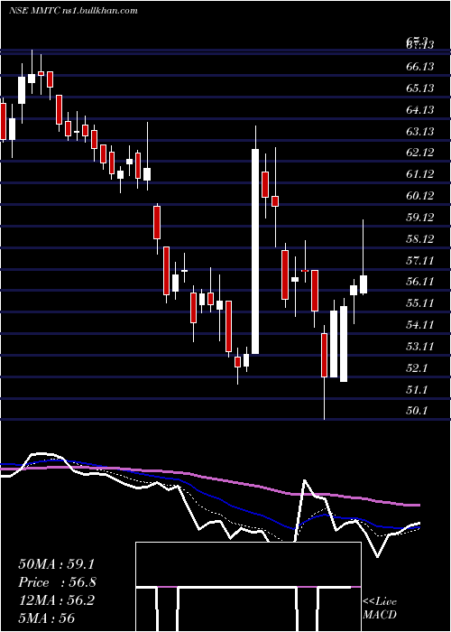Select the 50.1 price axis label
The height and width of the screenshot is (632, 451).
point(418,411)
